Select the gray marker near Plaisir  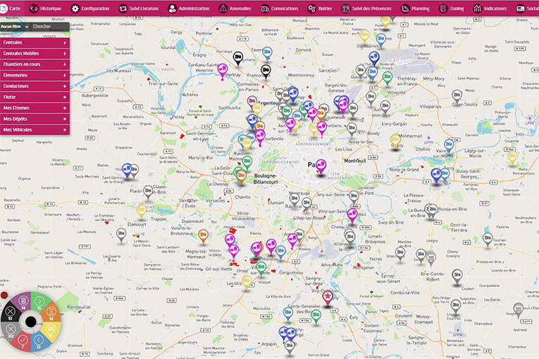148,192
